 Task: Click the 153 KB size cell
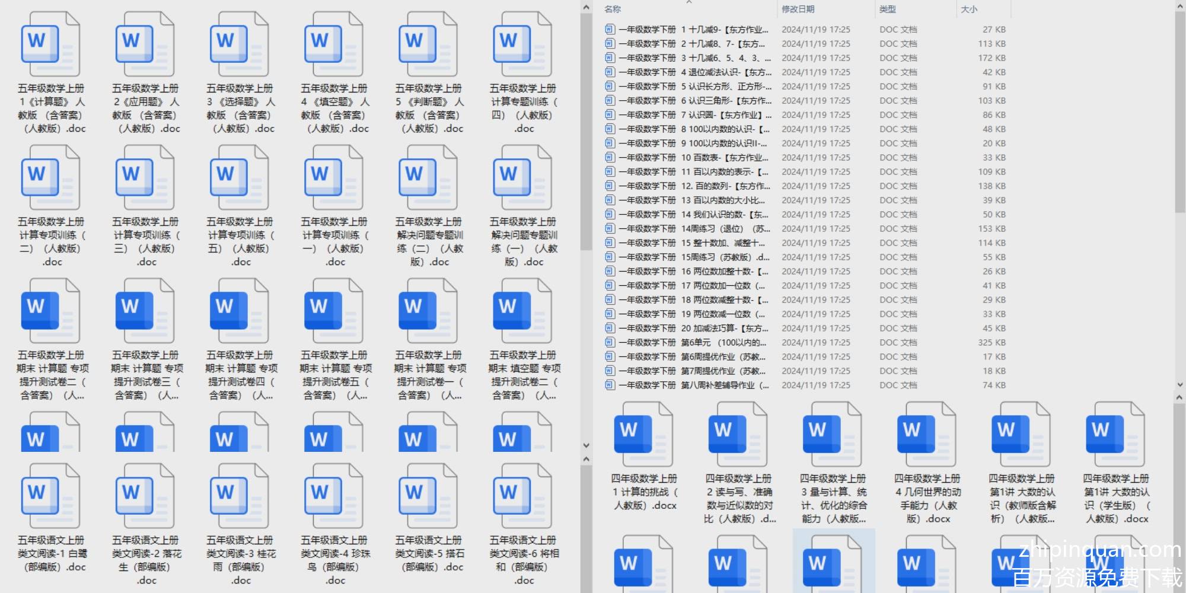click(992, 228)
